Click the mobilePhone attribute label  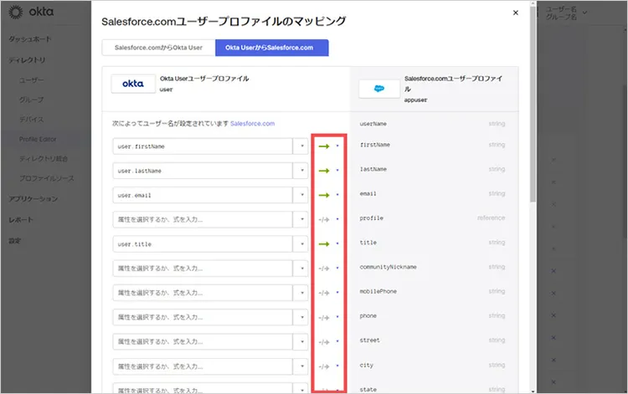pyautogui.click(x=378, y=291)
